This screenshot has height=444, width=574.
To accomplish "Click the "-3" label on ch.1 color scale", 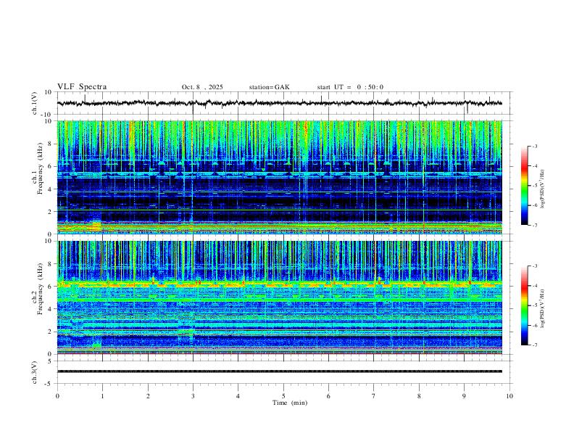I will tap(535, 146).
